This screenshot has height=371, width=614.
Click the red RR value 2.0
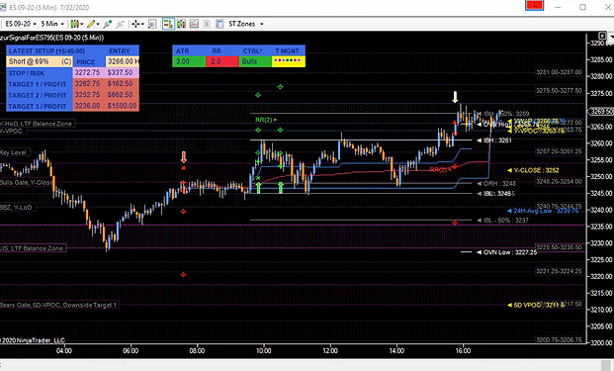[x=222, y=61]
